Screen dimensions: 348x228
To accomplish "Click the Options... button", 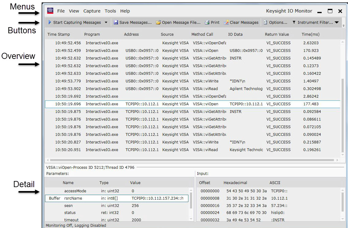I will (275, 22).
